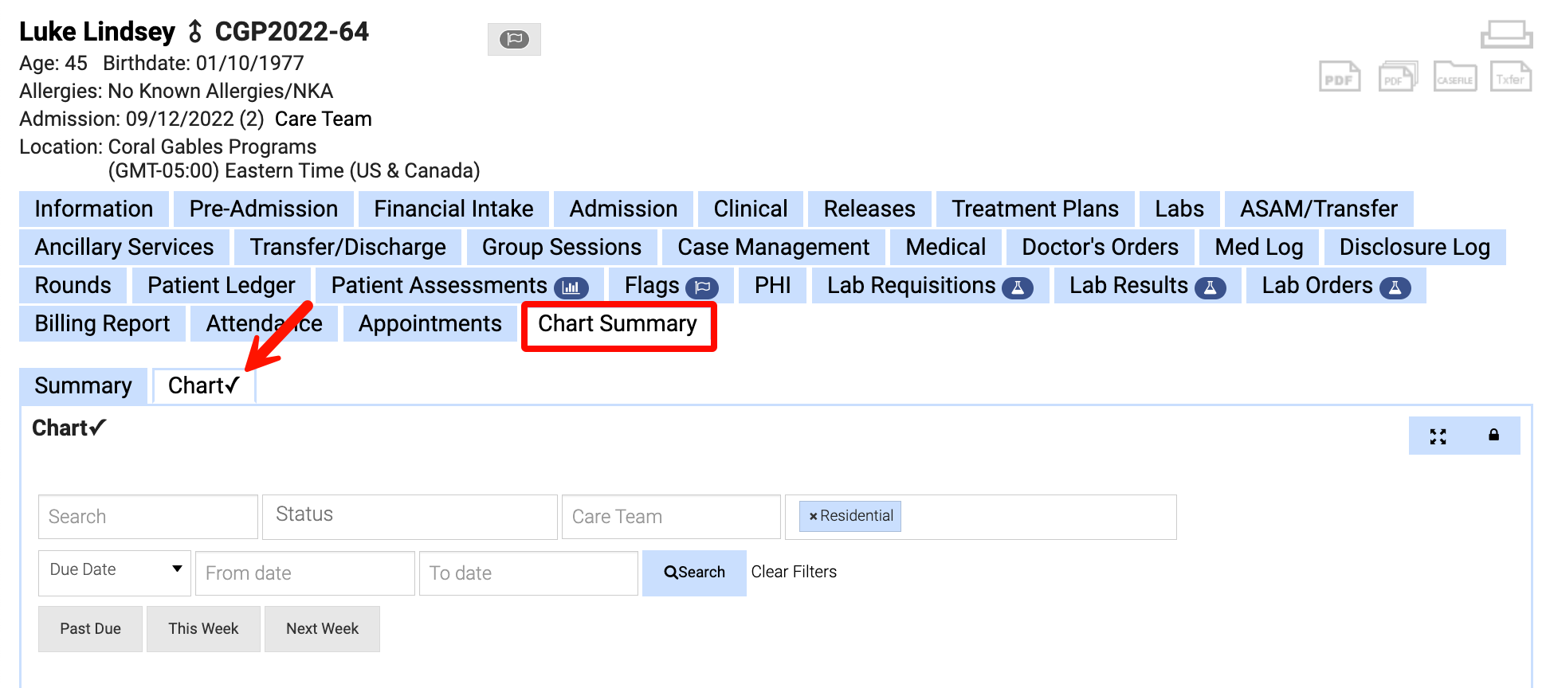Click the printer icon
The image size is (1546, 688).
point(1506,34)
